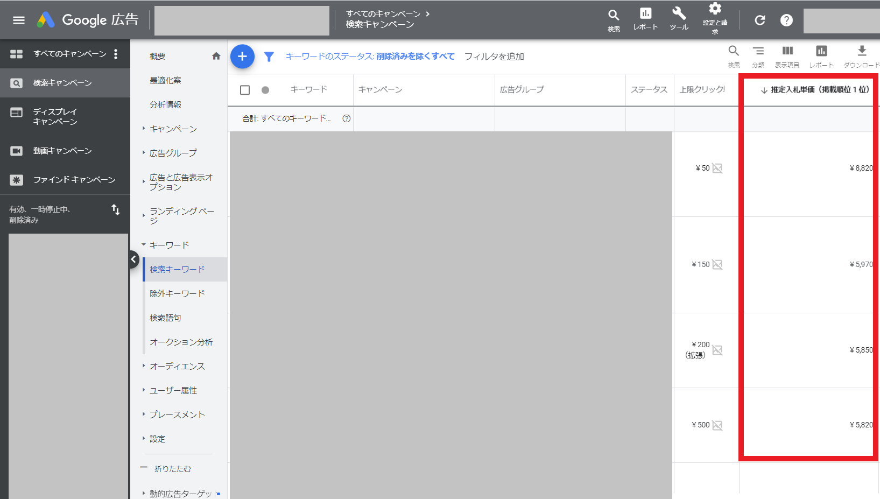The height and width of the screenshot is (499, 880).
Task: Open 除外キーワード page
Action: [x=177, y=293]
